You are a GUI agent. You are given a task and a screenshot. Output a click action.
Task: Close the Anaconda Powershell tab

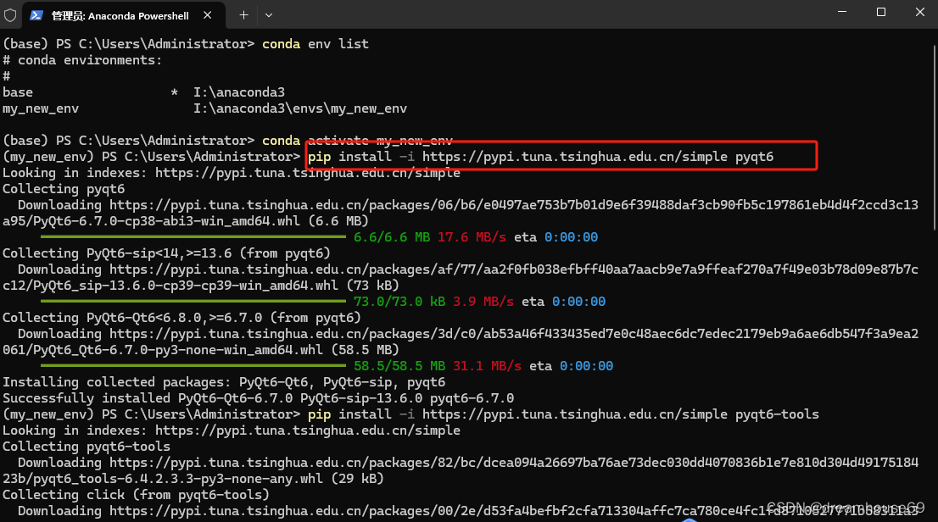point(207,15)
